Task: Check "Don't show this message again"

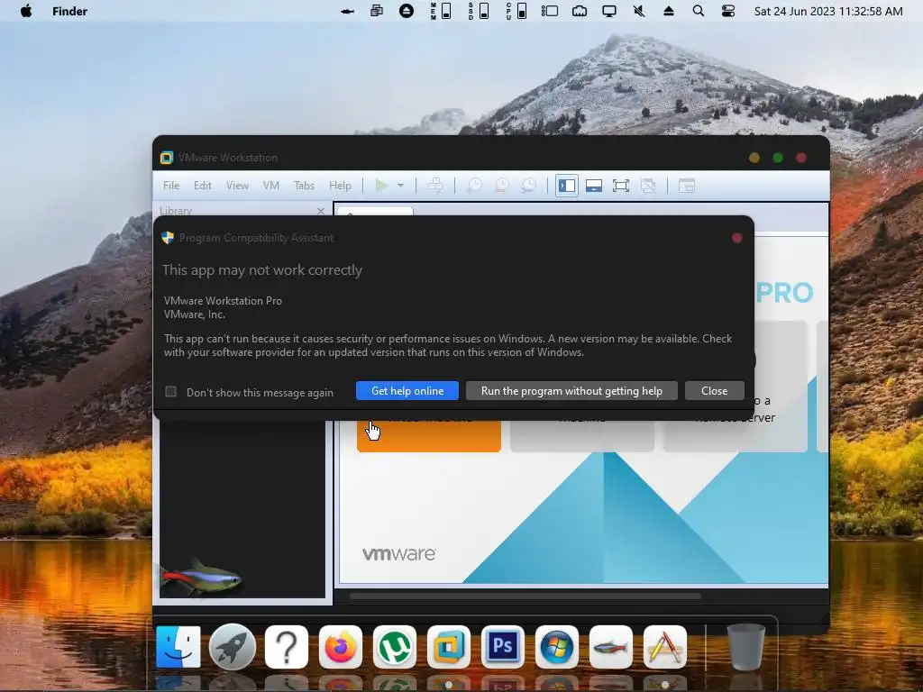Action: click(170, 391)
